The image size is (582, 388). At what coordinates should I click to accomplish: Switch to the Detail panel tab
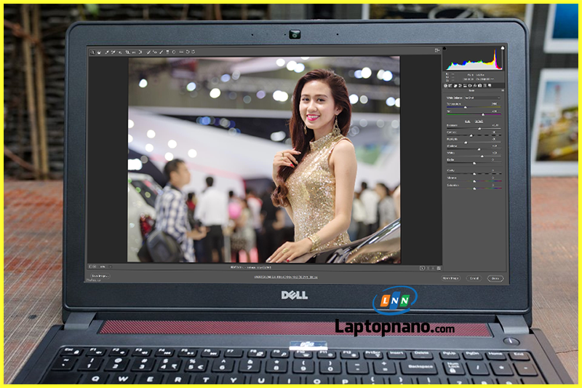click(455, 86)
